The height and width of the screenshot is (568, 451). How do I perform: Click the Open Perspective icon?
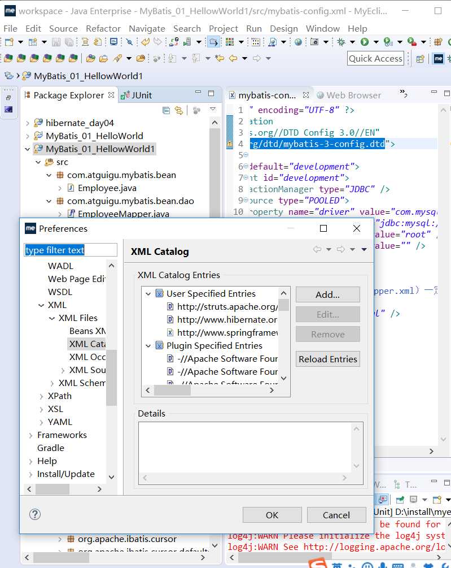(420, 59)
